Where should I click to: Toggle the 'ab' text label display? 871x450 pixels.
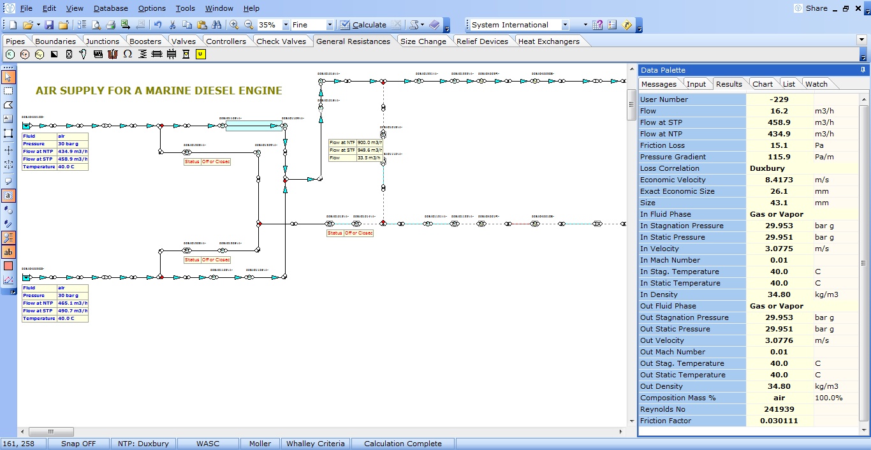coord(8,252)
